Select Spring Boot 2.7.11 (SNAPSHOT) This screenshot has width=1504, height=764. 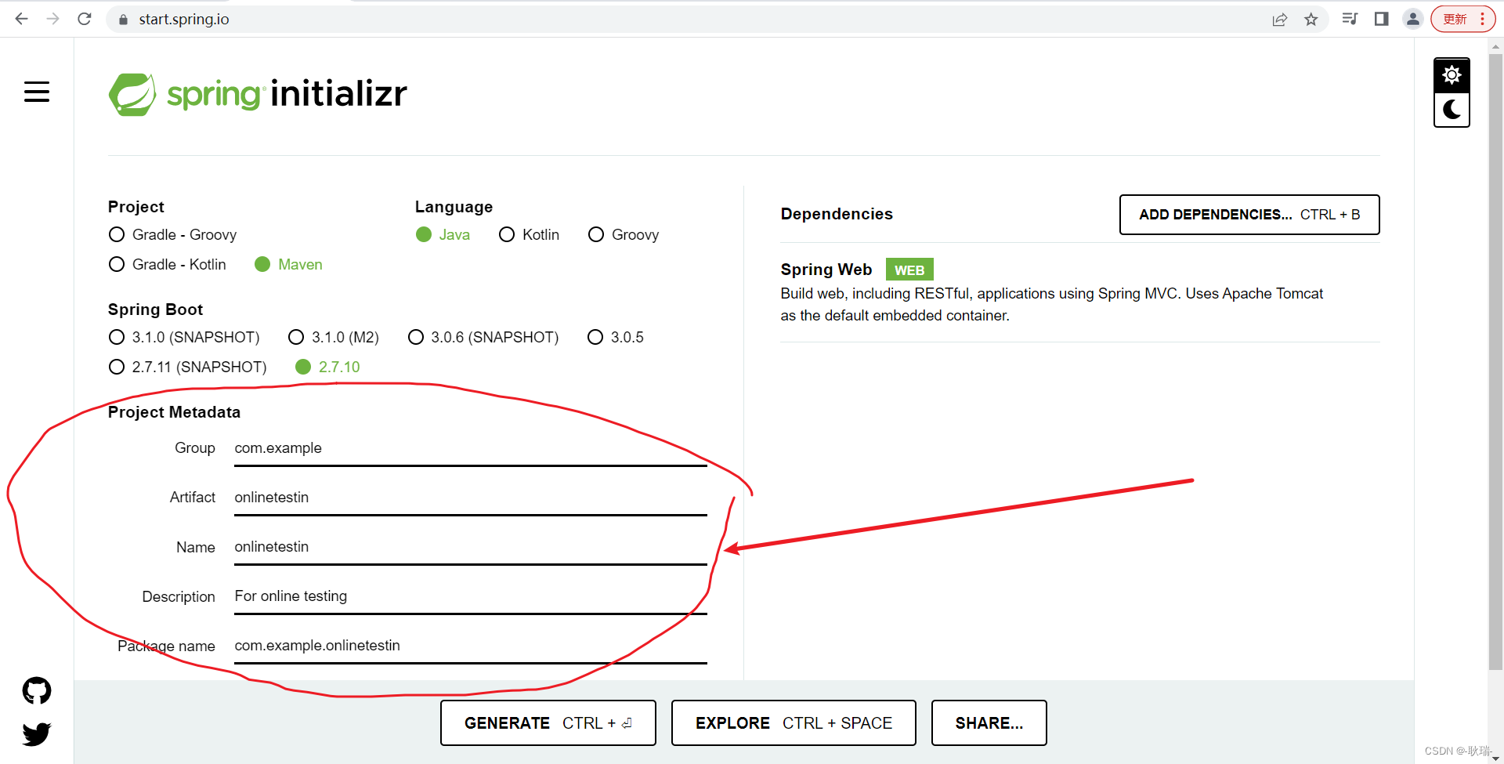click(x=187, y=367)
